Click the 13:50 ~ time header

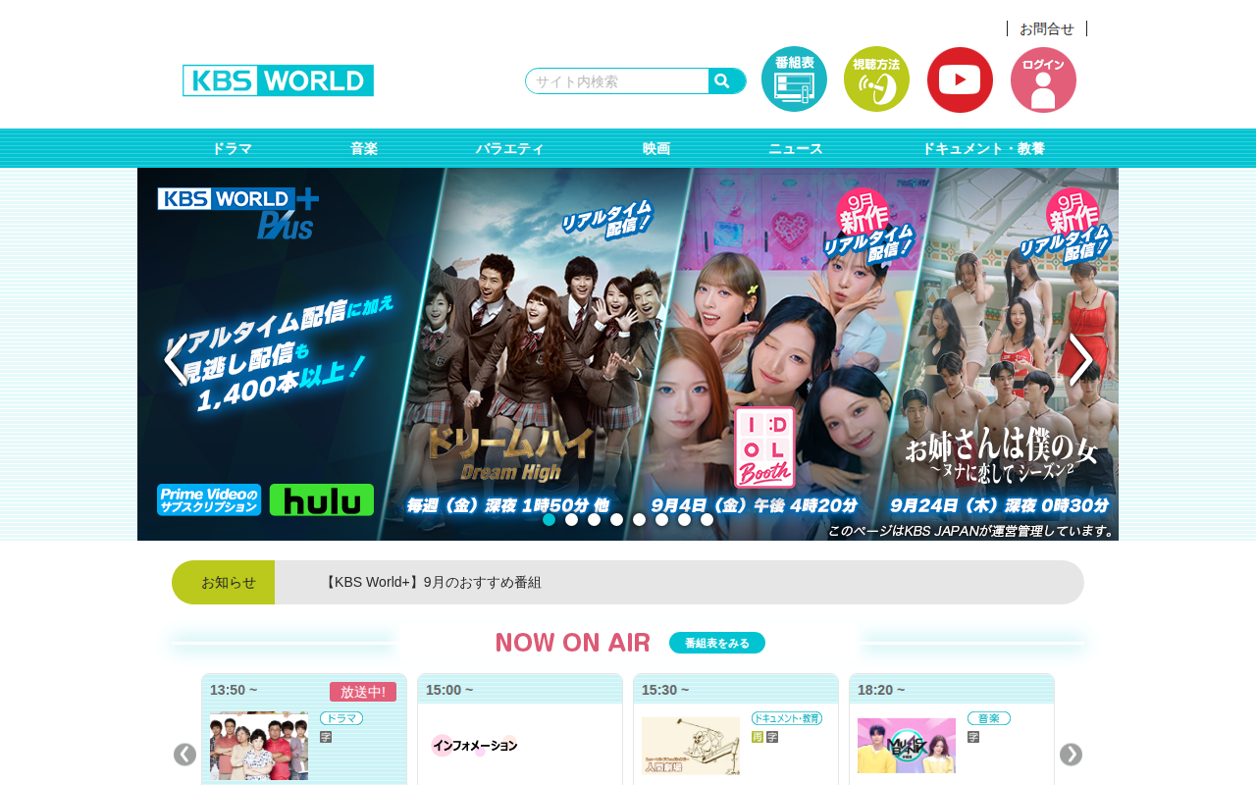tap(234, 690)
